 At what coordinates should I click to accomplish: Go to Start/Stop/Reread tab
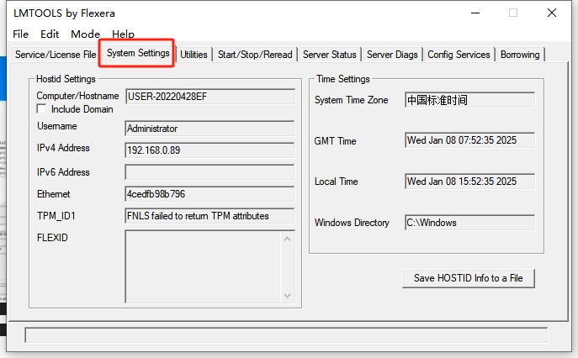click(x=255, y=55)
